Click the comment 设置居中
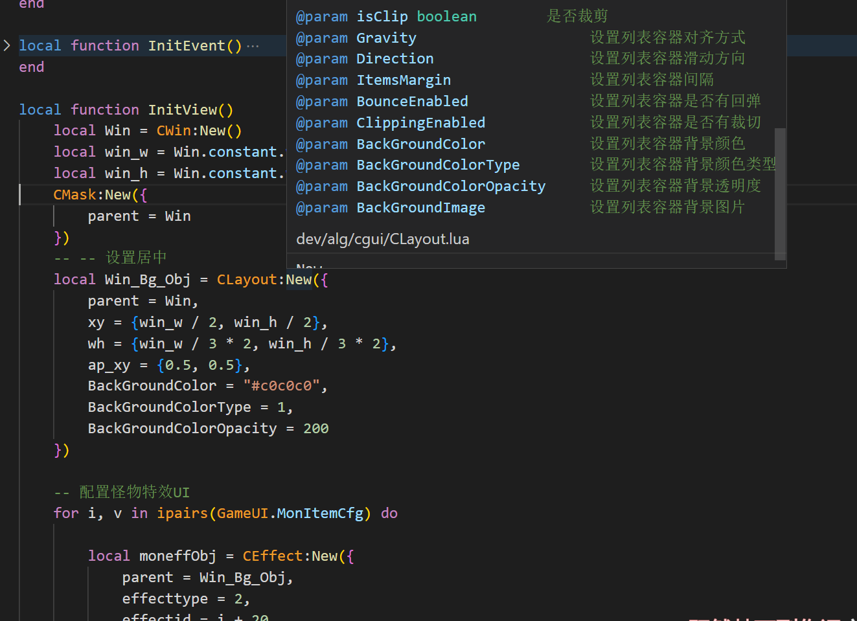This screenshot has height=621, width=857. pyautogui.click(x=136, y=258)
